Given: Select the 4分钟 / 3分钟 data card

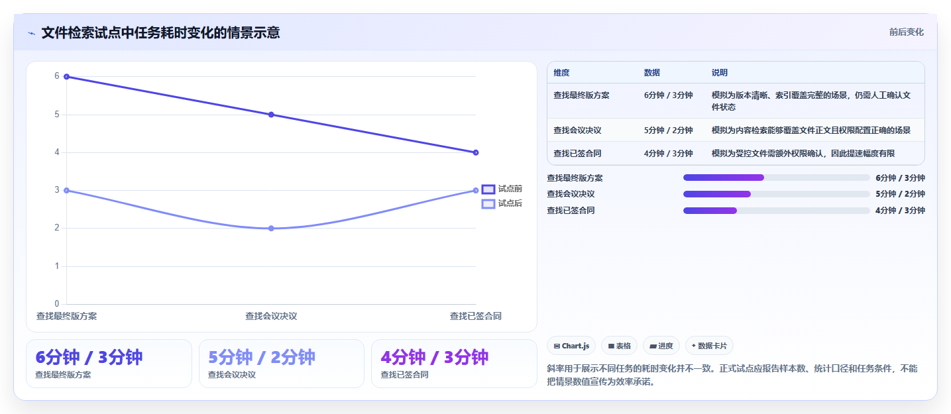Looking at the screenshot, I should [454, 364].
